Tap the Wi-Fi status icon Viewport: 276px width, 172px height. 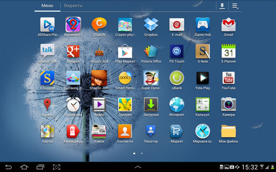click(262, 167)
